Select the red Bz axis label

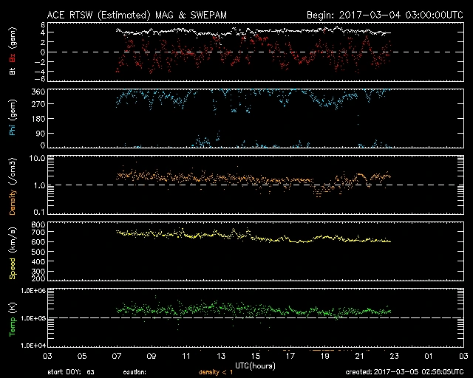pos(12,58)
